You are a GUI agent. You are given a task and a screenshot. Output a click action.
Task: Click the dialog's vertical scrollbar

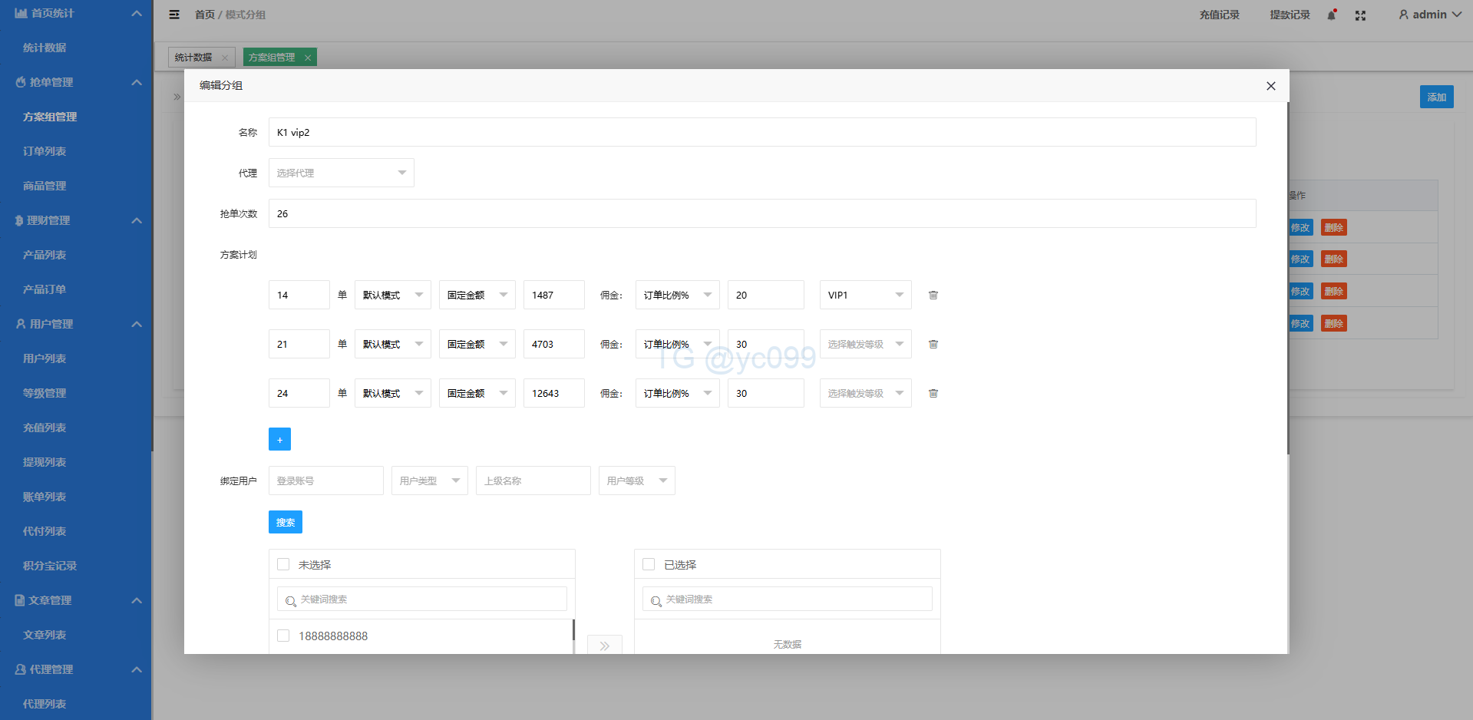[1288, 276]
